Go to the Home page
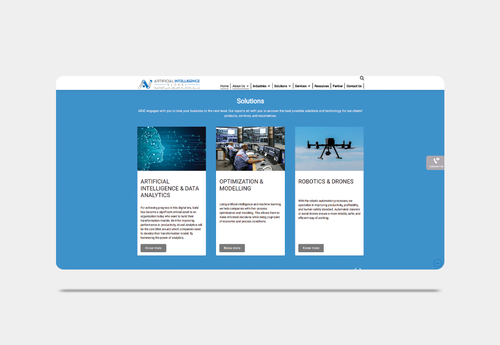The image size is (500, 345). coord(225,86)
